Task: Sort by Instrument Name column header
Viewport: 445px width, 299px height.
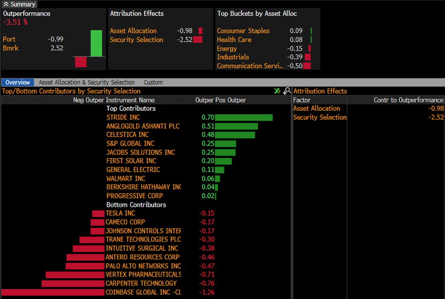Action: click(130, 100)
